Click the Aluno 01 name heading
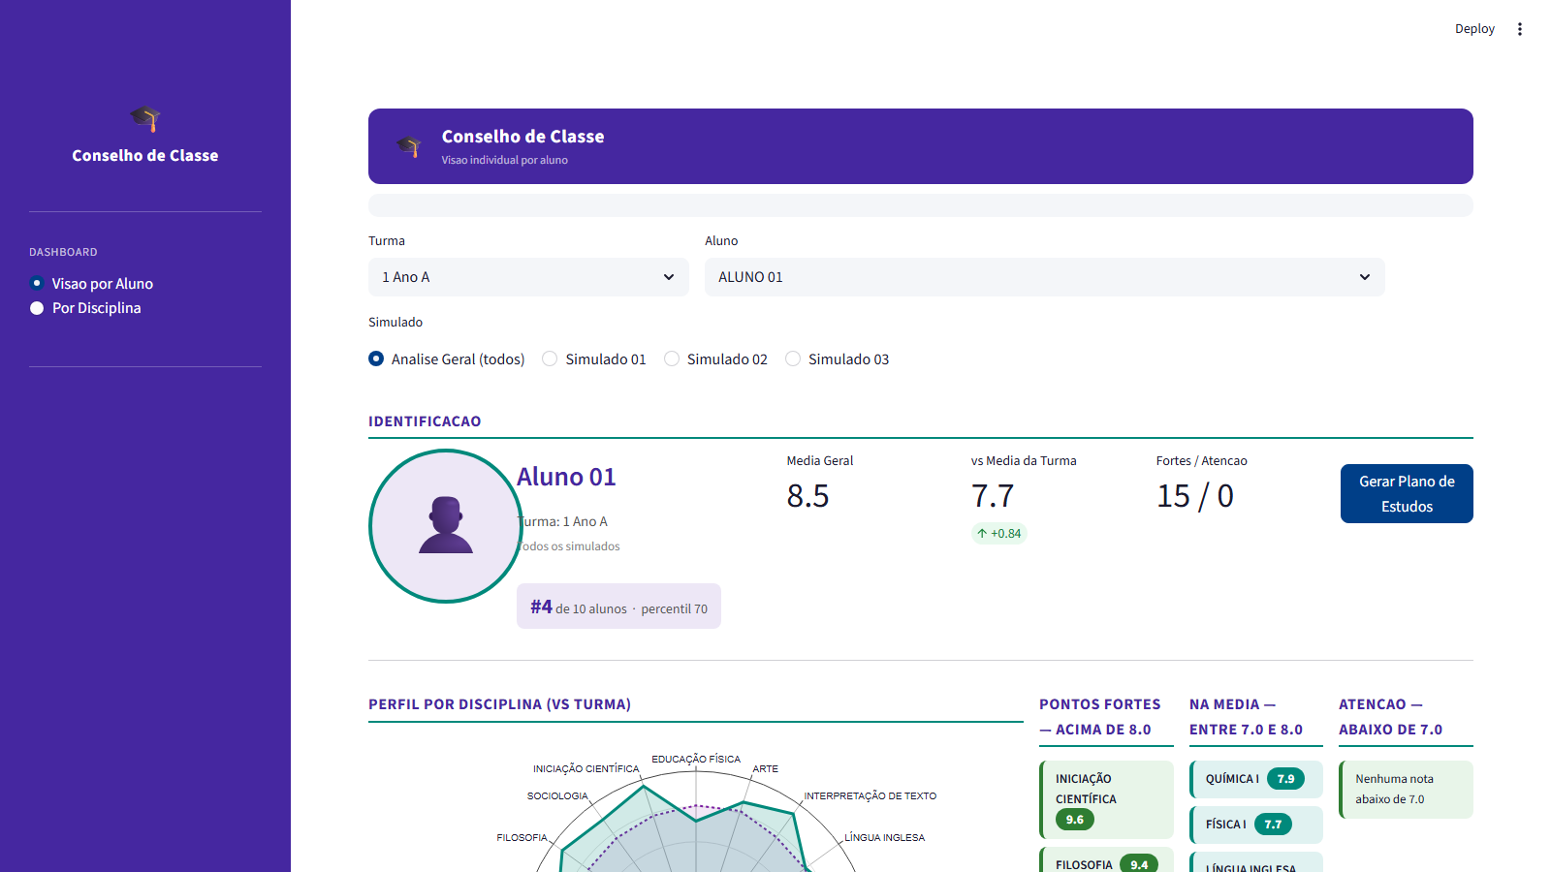The width and height of the screenshot is (1551, 872). pyautogui.click(x=566, y=477)
